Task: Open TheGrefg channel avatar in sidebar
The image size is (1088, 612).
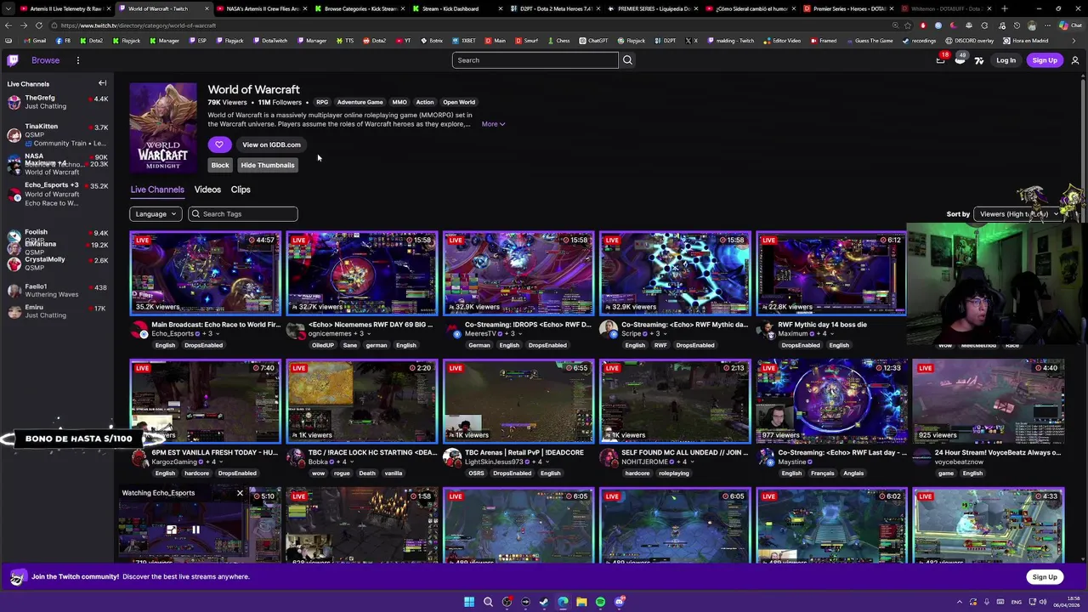Action: tap(14, 102)
